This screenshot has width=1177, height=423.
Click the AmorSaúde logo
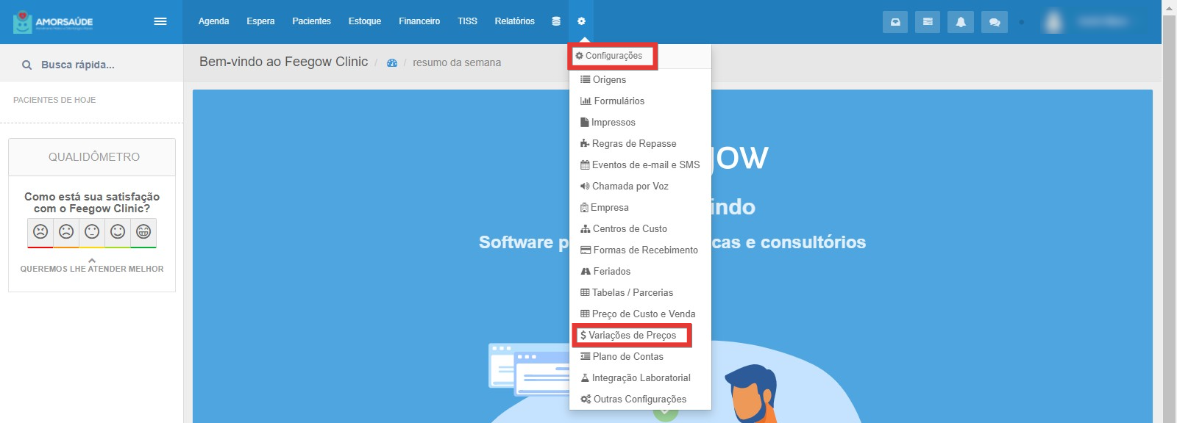[53, 22]
